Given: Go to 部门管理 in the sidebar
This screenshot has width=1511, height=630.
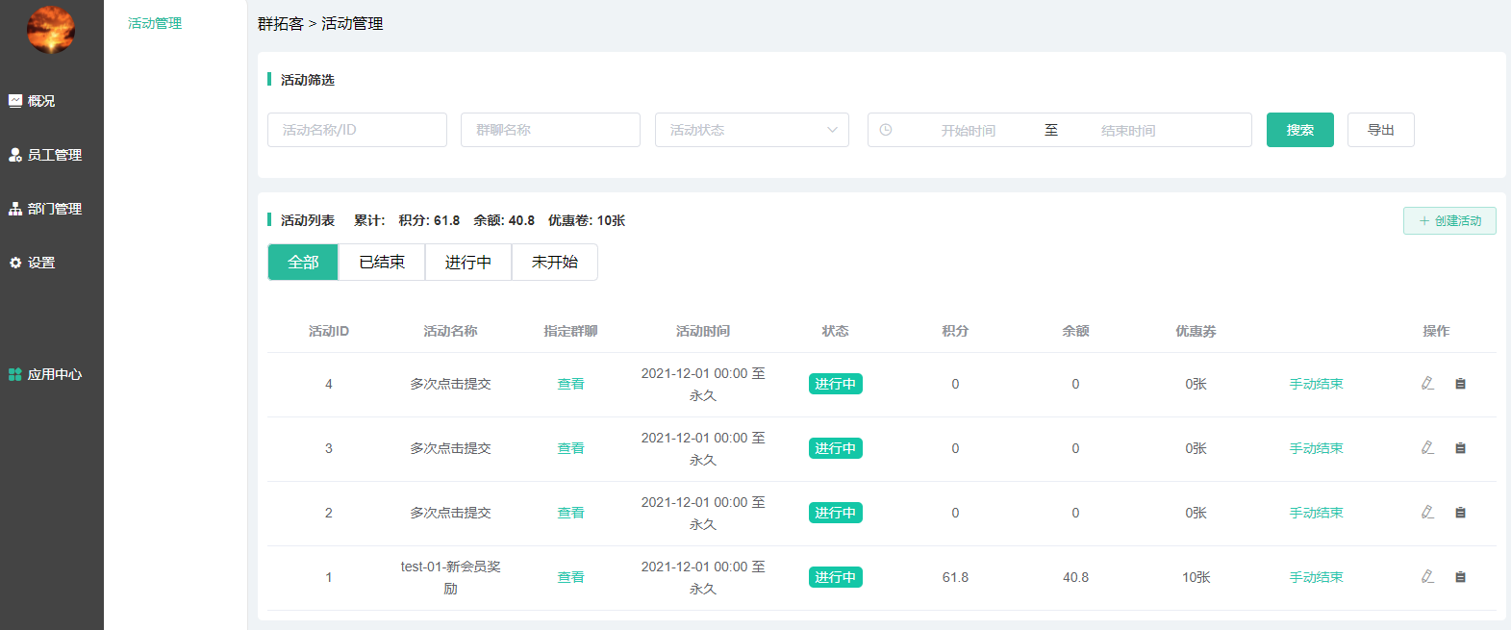Looking at the screenshot, I should pyautogui.click(x=54, y=209).
